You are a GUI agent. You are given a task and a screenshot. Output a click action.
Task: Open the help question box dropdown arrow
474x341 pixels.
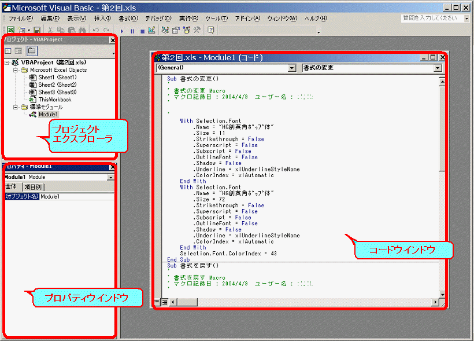466,19
